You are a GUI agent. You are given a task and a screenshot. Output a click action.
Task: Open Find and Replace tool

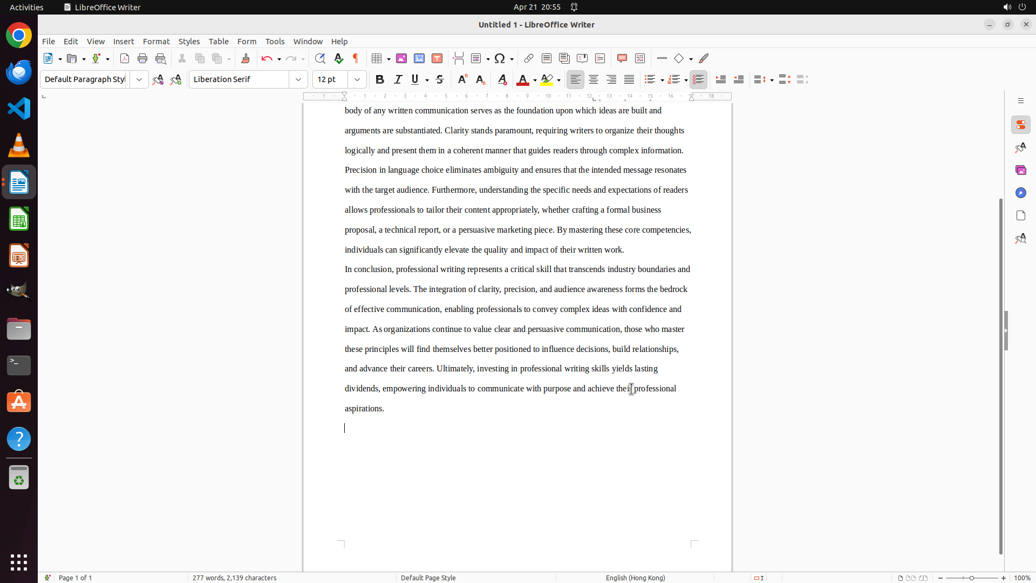[x=320, y=58]
